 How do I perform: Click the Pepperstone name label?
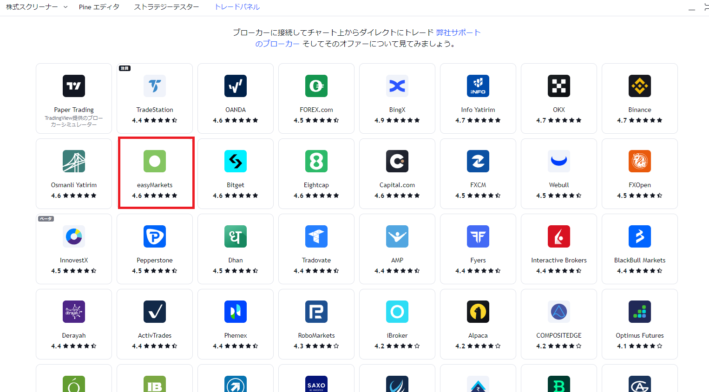point(155,260)
